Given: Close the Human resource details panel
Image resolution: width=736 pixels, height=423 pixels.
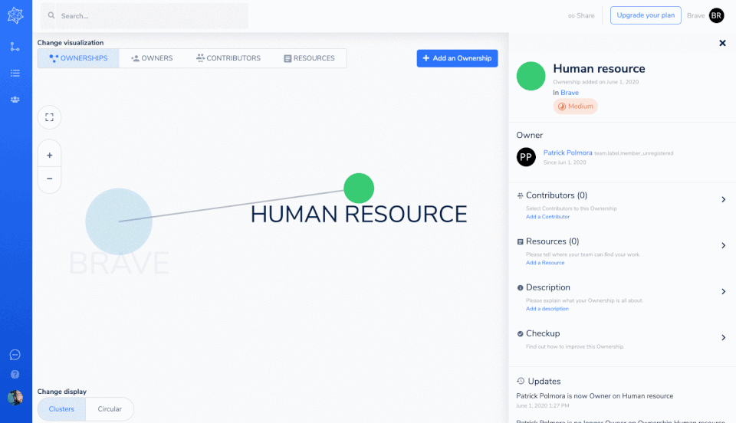Looking at the screenshot, I should coord(722,43).
